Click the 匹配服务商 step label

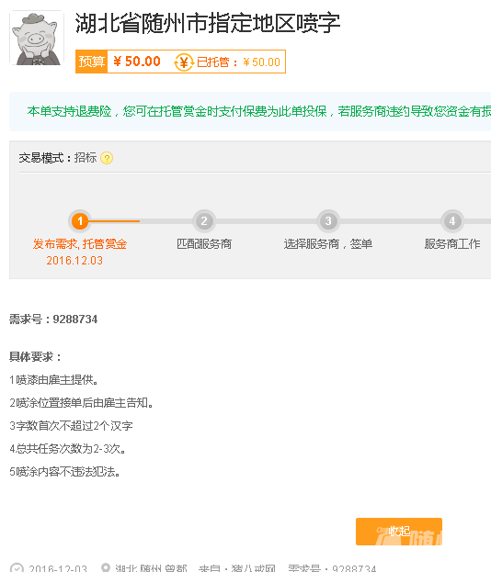coord(204,244)
